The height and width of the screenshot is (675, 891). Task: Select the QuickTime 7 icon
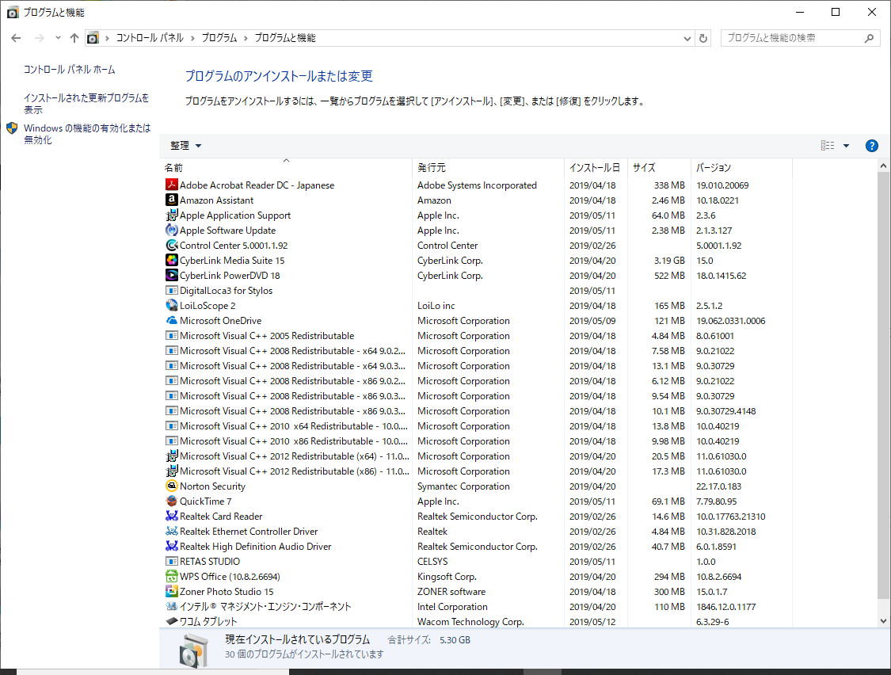click(x=172, y=501)
